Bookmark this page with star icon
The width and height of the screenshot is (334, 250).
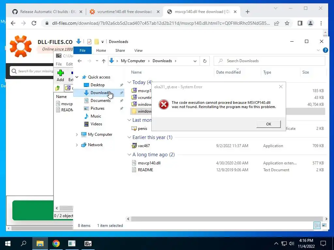pos(287,23)
